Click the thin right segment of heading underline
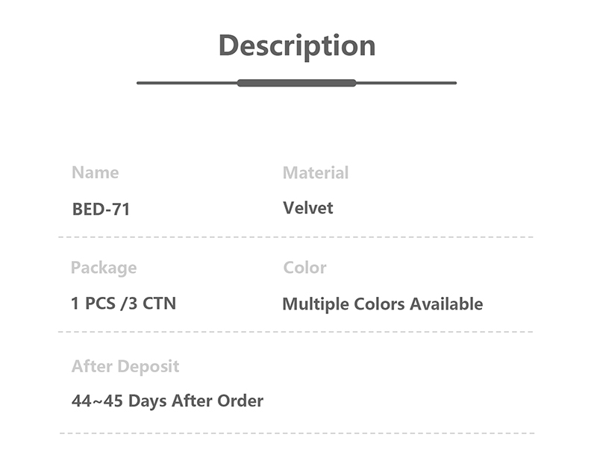Screen dimensions: 597x455 (406, 83)
